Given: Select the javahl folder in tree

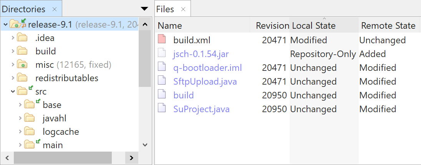Looking at the screenshot, I should (x=55, y=118).
